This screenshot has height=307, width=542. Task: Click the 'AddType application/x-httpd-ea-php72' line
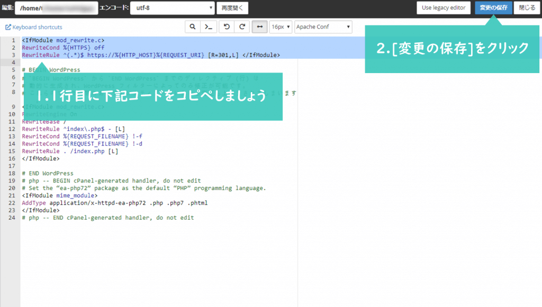[115, 203]
